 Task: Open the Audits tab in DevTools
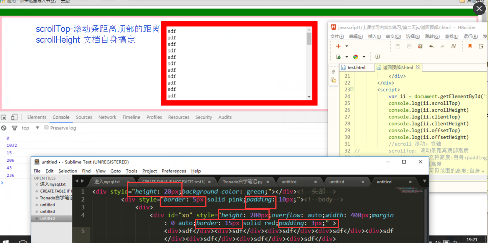pyautogui.click(x=225, y=117)
